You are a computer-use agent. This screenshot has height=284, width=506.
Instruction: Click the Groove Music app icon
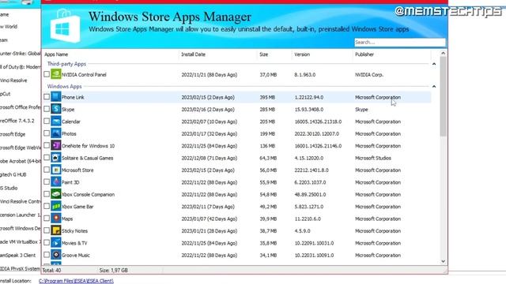56,255
